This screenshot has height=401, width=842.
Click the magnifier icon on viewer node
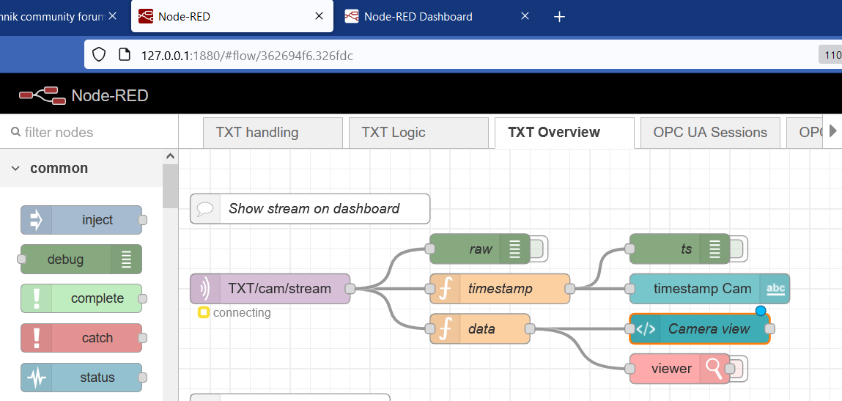(714, 368)
